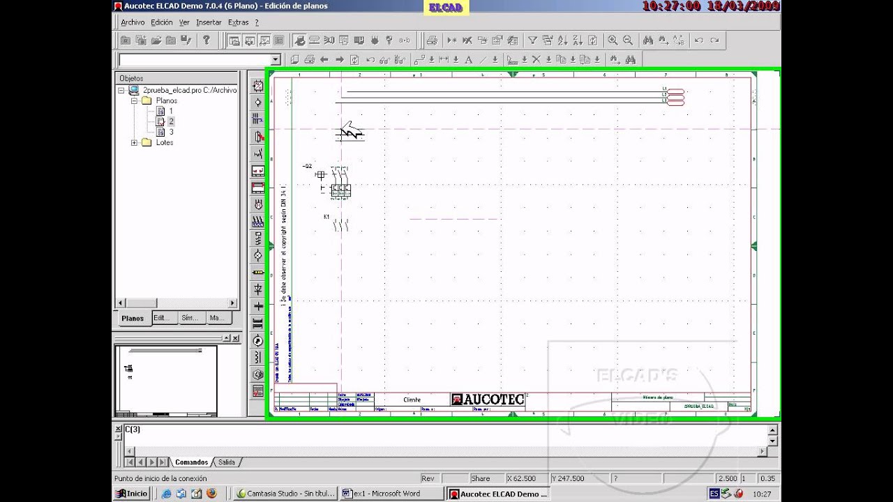Click the zoom in magnifier icon

[x=613, y=40]
